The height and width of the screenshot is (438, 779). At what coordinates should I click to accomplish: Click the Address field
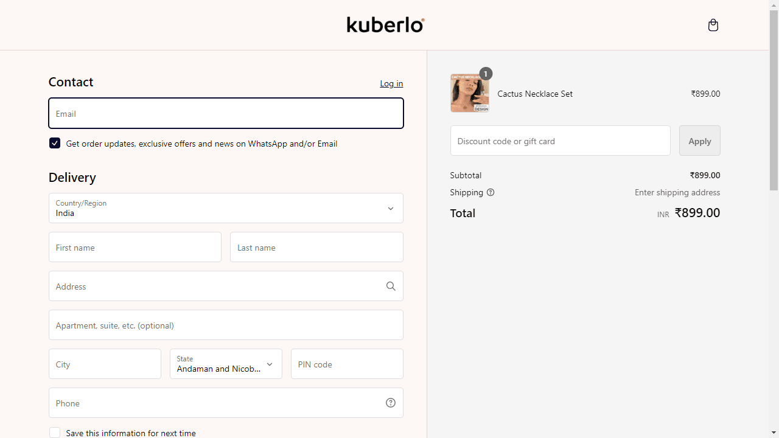pos(226,286)
